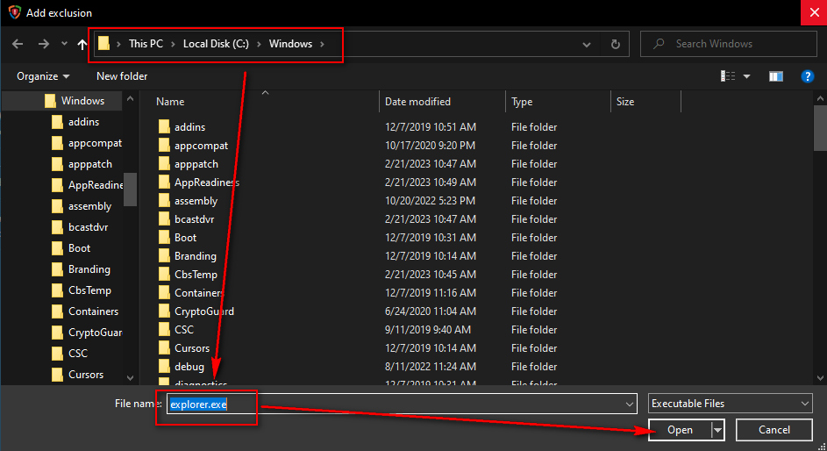This screenshot has width=827, height=451.
Task: Toggle the preview pane
Action: 776,76
